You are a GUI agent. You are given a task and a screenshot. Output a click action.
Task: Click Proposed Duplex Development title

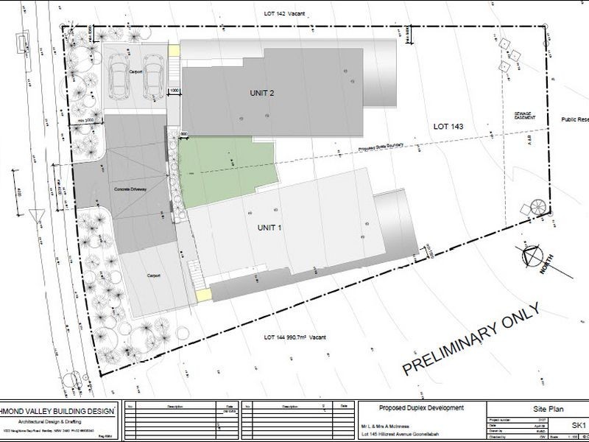421,408
